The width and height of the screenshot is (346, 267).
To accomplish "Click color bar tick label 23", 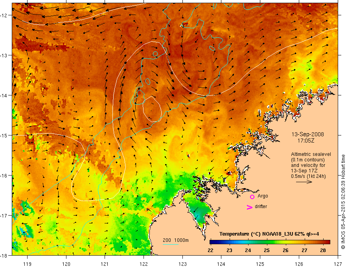I will 229,250.
